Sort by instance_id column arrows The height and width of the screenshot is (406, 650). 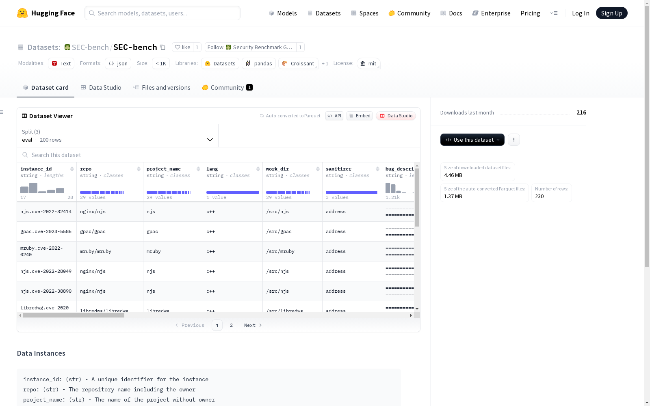click(x=72, y=169)
